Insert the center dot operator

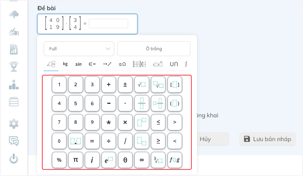click(125, 103)
